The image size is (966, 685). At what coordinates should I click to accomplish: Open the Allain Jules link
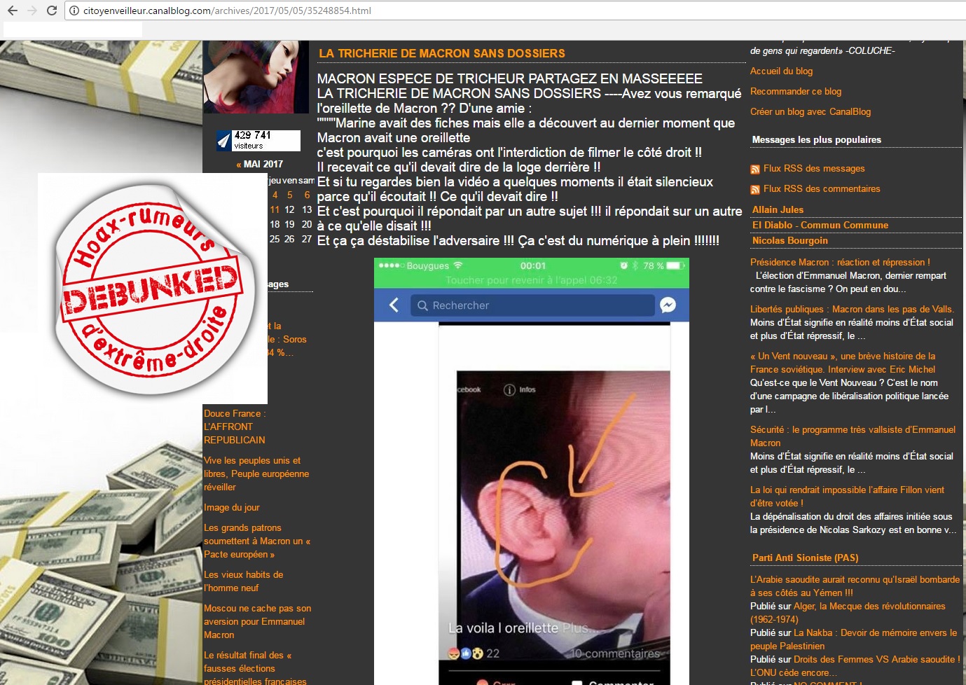tap(778, 209)
